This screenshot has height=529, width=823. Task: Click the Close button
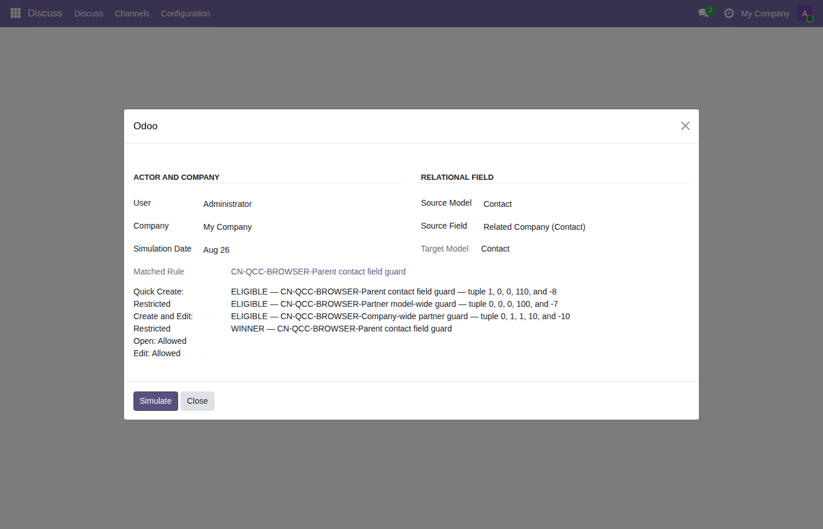pyautogui.click(x=198, y=401)
